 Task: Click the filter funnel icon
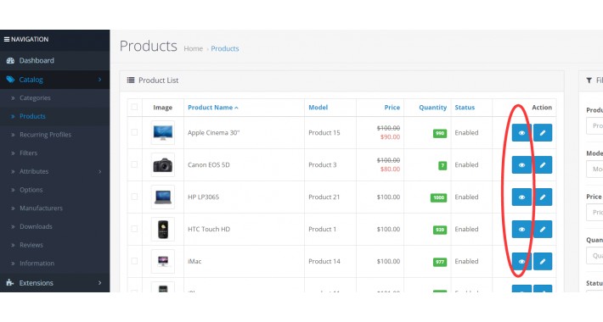[589, 80]
